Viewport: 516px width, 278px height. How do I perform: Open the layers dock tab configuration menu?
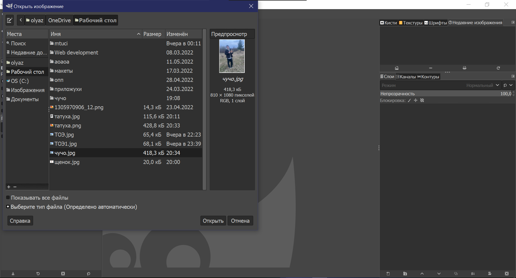[x=513, y=76]
